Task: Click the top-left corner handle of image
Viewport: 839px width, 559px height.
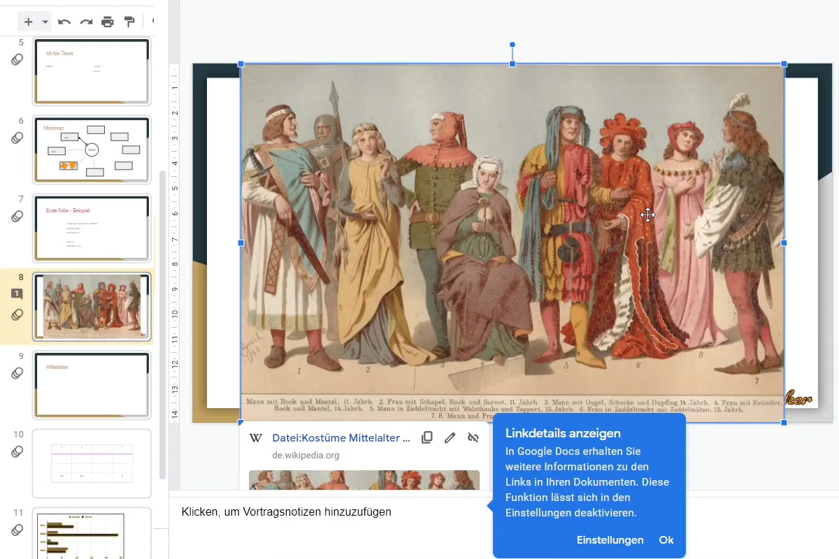Action: click(x=241, y=64)
